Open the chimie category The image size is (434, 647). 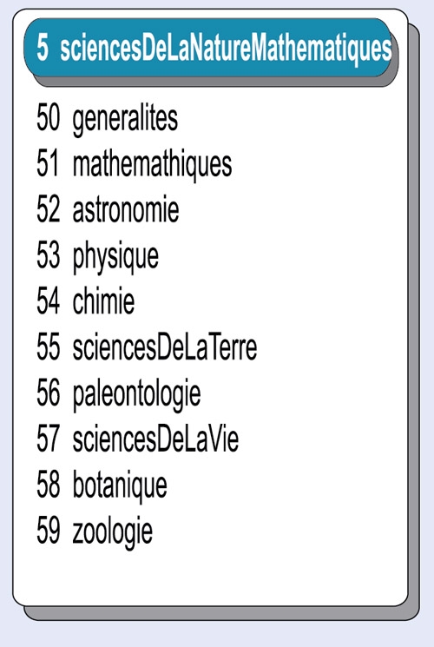pyautogui.click(x=103, y=300)
